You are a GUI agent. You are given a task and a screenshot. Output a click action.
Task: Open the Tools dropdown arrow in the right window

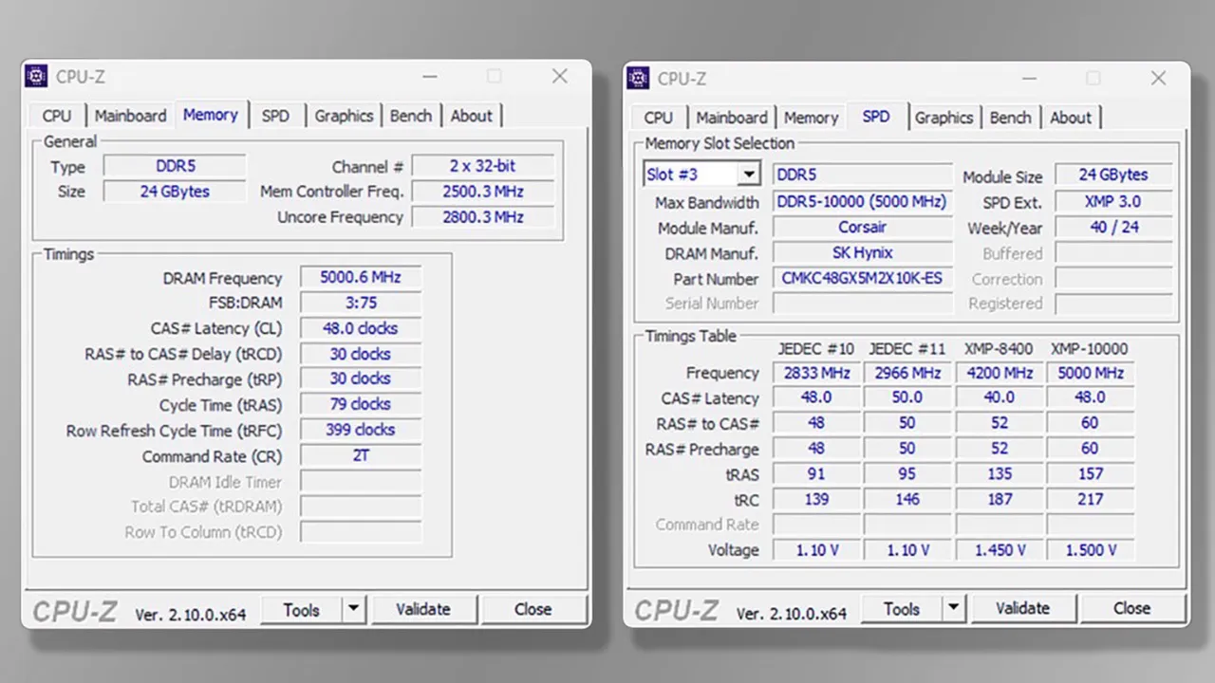coord(953,609)
